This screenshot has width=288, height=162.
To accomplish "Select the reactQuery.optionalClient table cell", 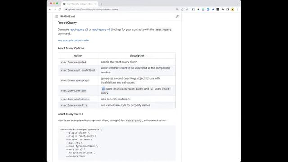I will [x=78, y=70].
